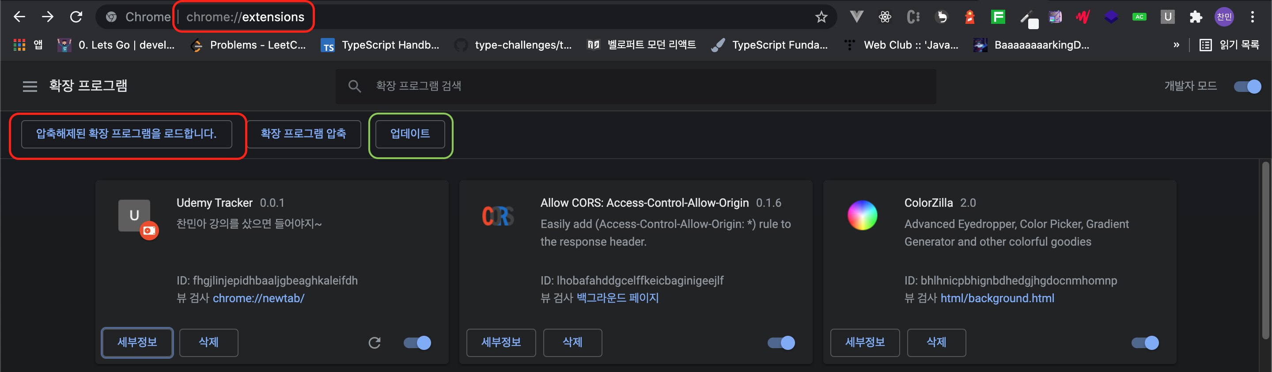Open 세부정보 for ColorZilla
This screenshot has width=1272, height=372.
[865, 342]
